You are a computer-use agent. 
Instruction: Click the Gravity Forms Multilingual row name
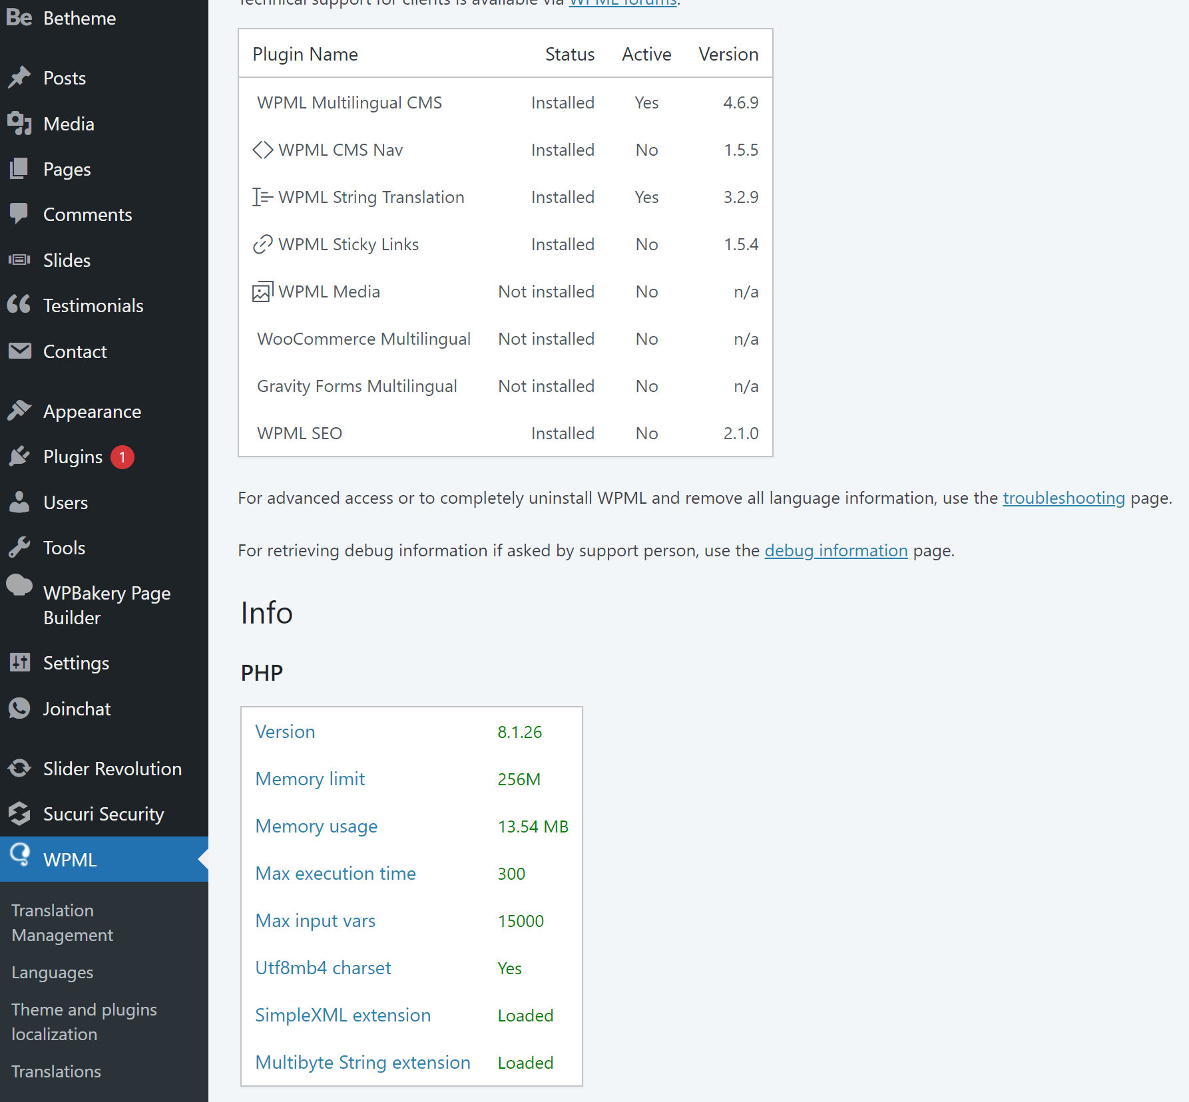[x=357, y=386]
